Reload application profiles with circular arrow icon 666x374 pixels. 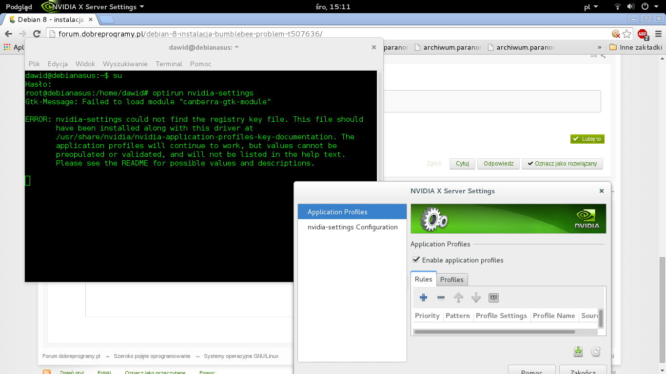click(x=595, y=352)
